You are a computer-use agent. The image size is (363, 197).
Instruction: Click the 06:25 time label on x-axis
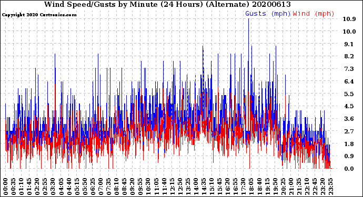tap(93, 186)
